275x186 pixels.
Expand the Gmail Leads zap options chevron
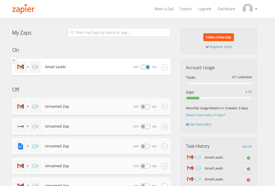click(x=165, y=67)
